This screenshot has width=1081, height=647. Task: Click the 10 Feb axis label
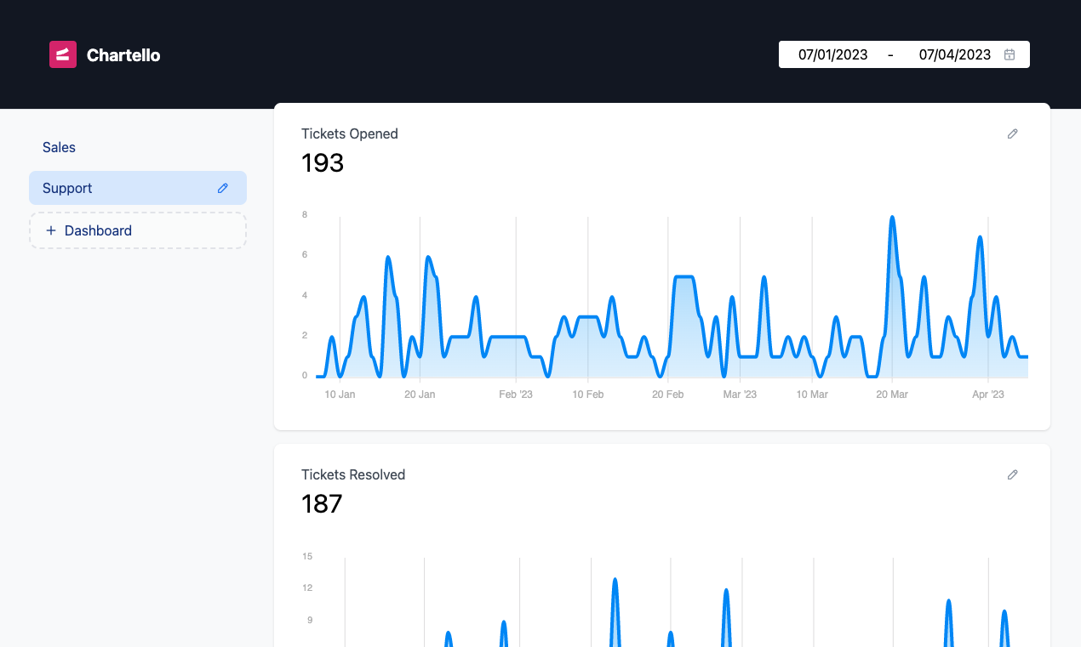(588, 394)
